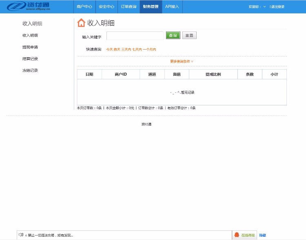Click the 收入明细 sidebar heading
Screen dimensions: 306x240
tap(32, 24)
